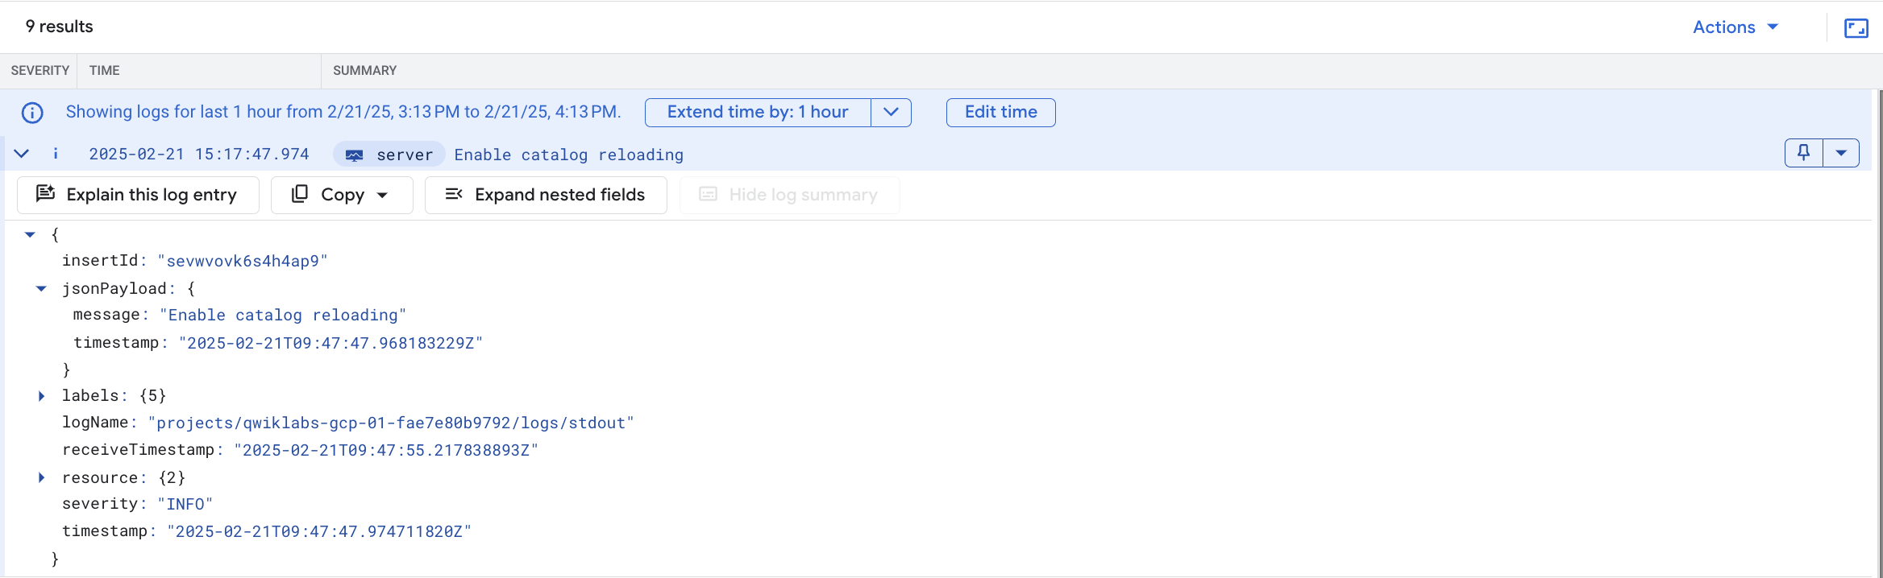Click the receiveTimestamp value
The height and width of the screenshot is (578, 1883).
[386, 450]
